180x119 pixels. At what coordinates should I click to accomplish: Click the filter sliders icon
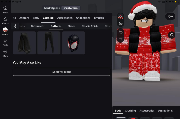click(15, 26)
